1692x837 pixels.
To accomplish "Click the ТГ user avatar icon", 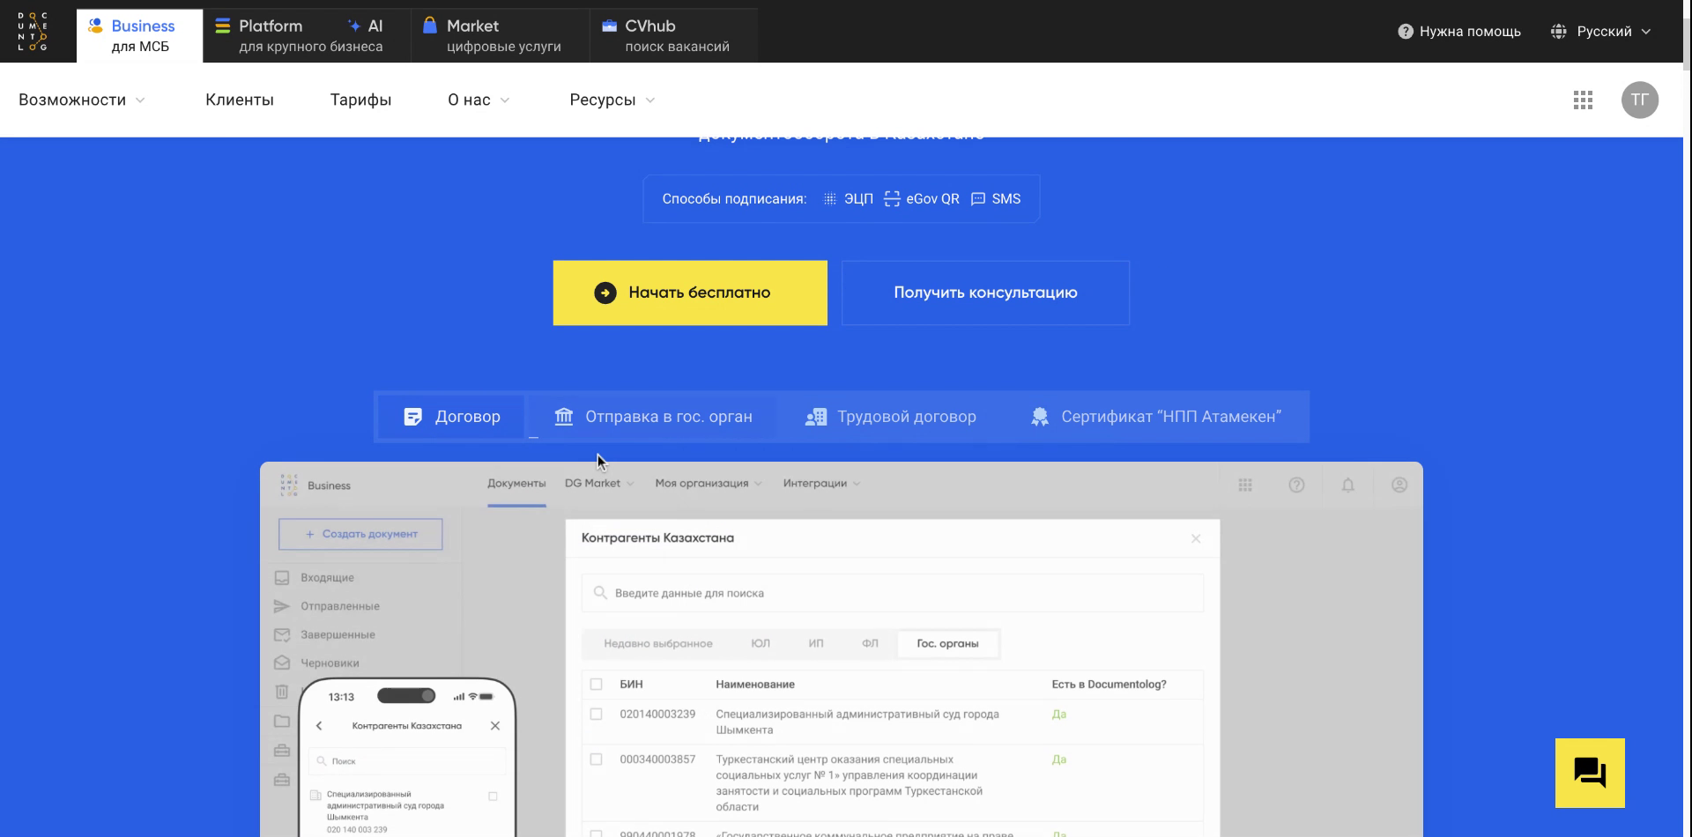I will pyautogui.click(x=1640, y=100).
